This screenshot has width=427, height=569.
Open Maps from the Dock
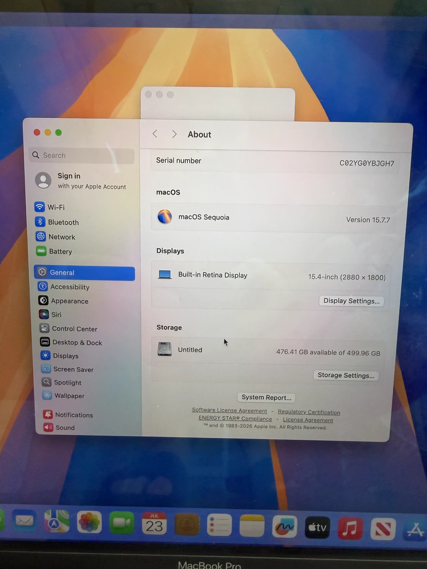(x=57, y=522)
